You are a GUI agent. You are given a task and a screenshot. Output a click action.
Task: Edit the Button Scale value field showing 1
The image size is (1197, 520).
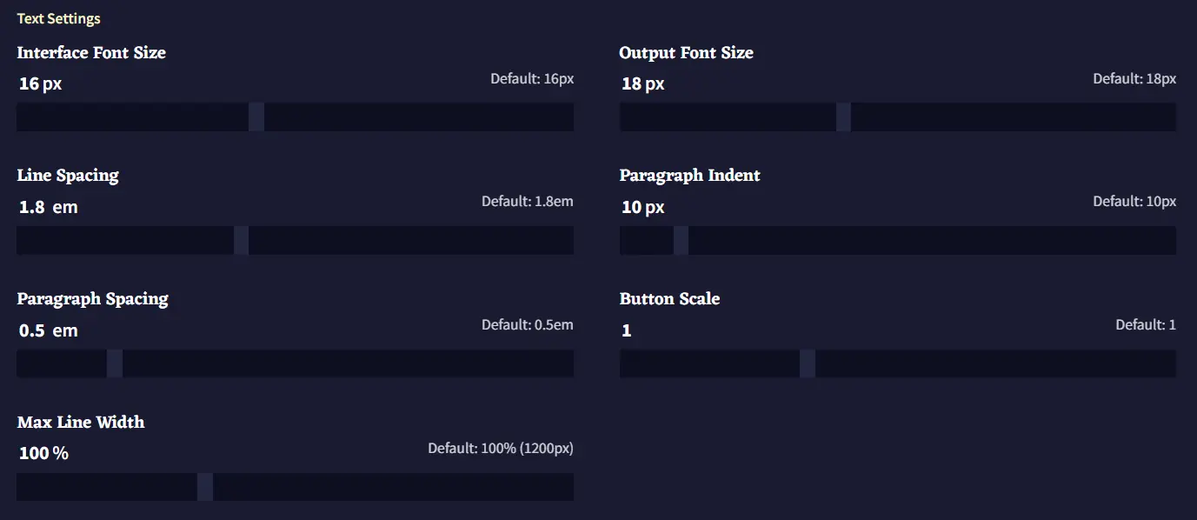tap(627, 331)
